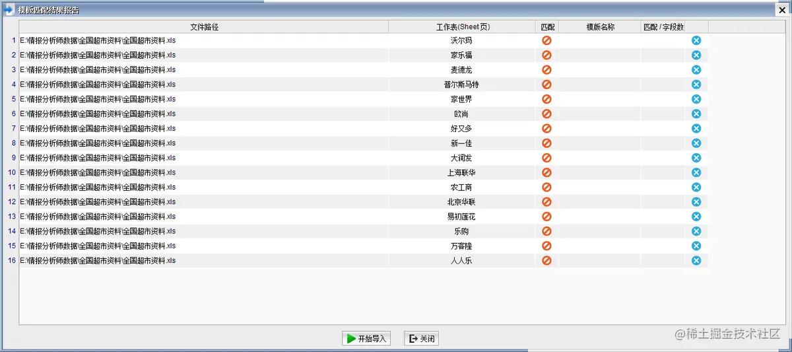The image size is (792, 352).
Task: Click the 模版名称 column header
Action: coord(600,27)
